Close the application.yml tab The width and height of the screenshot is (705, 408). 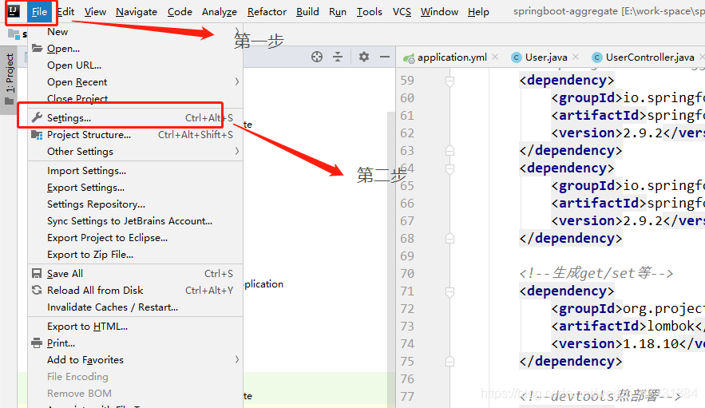[495, 57]
